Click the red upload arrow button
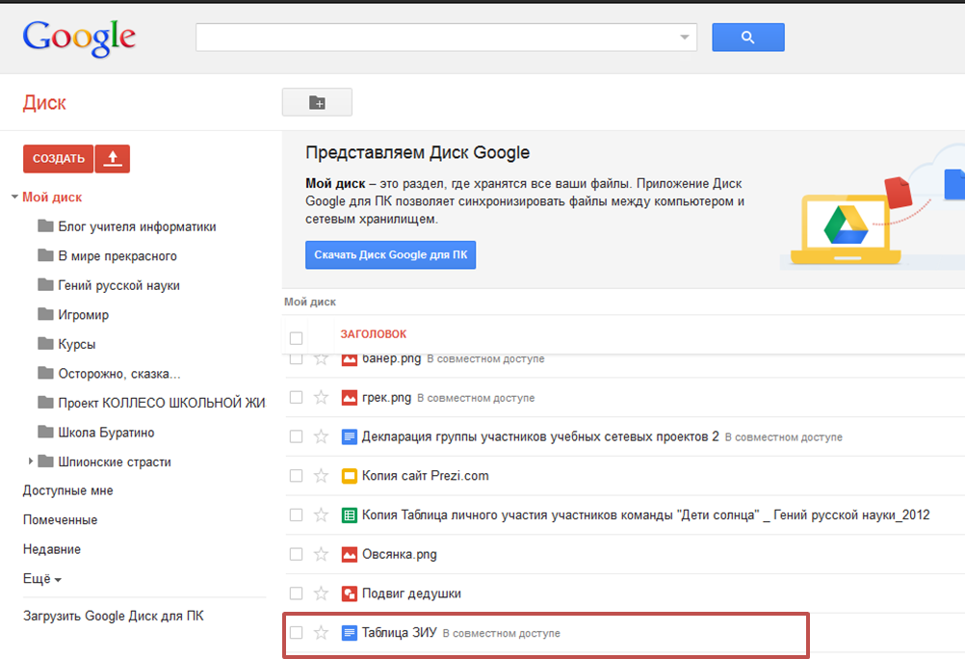This screenshot has width=965, height=659. click(x=113, y=159)
